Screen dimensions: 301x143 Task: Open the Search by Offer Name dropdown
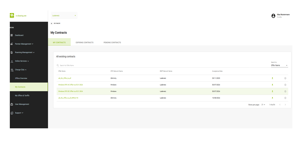(279, 65)
